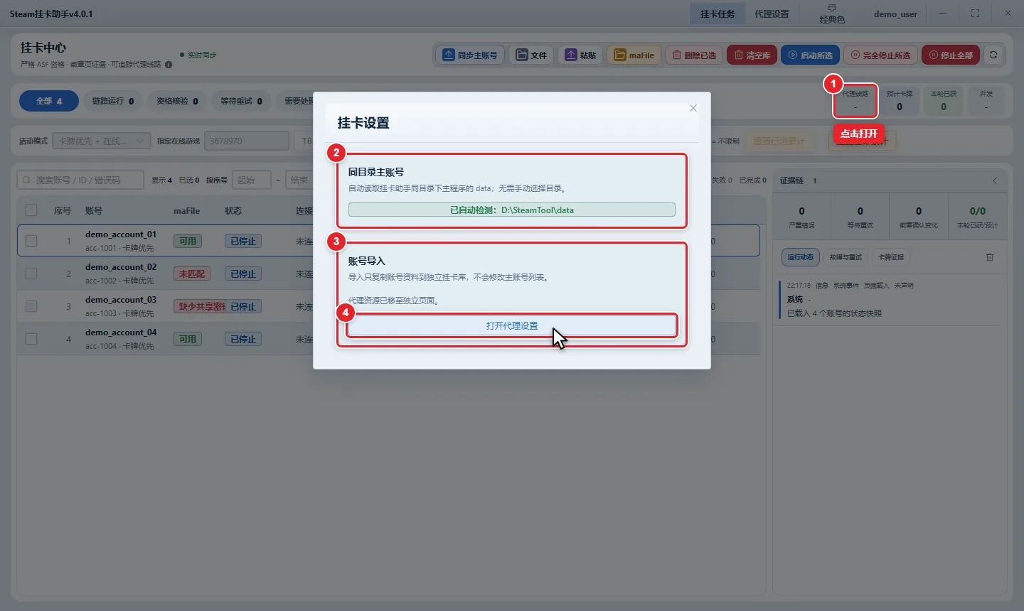Click 已停止 status of demo_account_04
The height and width of the screenshot is (611, 1024).
pos(243,339)
